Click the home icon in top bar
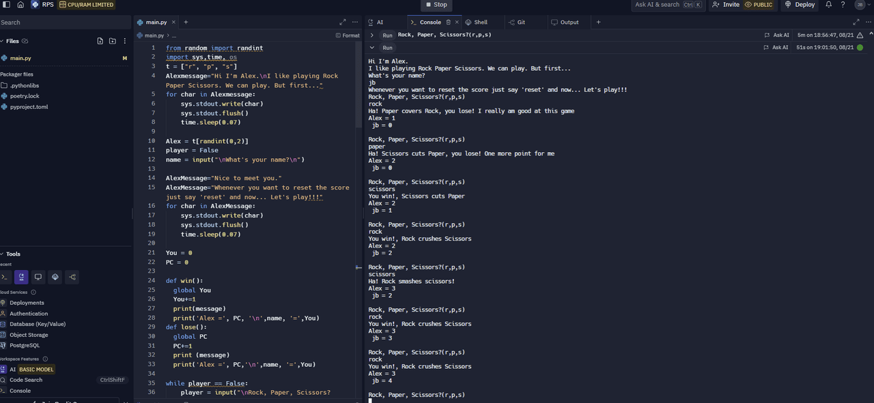 click(20, 5)
